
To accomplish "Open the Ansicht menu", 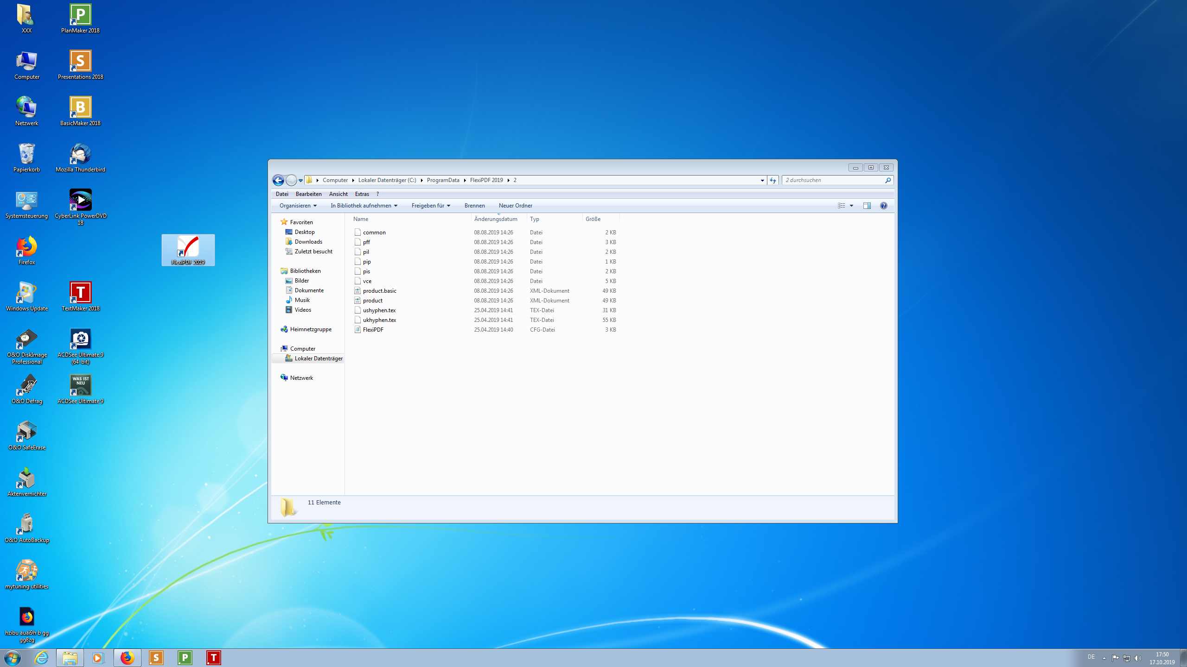I will tap(338, 194).
